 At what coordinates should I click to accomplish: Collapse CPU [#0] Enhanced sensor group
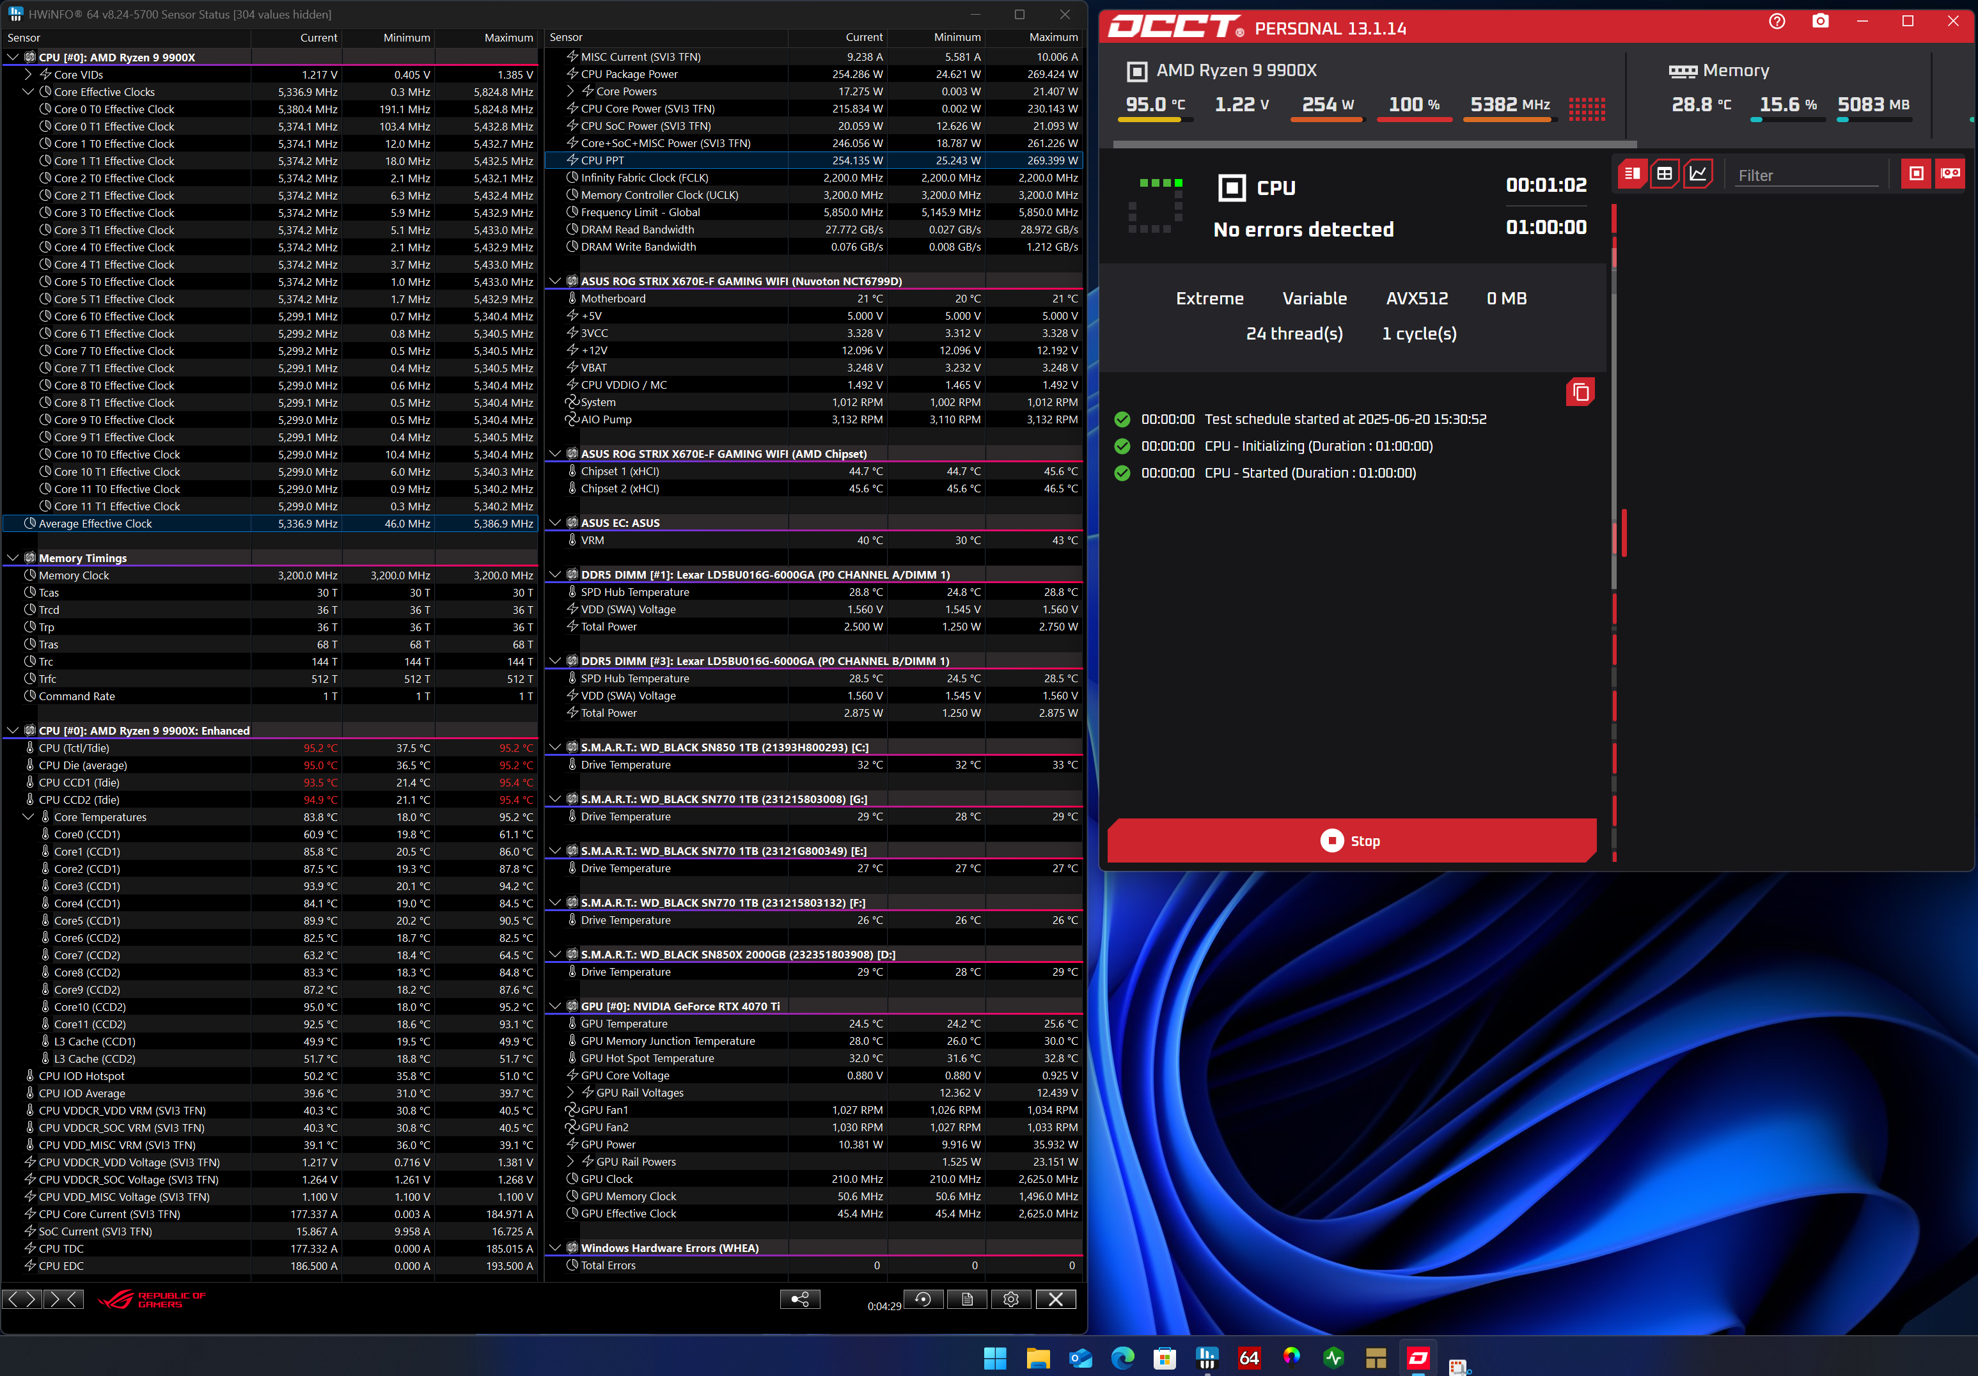[13, 731]
